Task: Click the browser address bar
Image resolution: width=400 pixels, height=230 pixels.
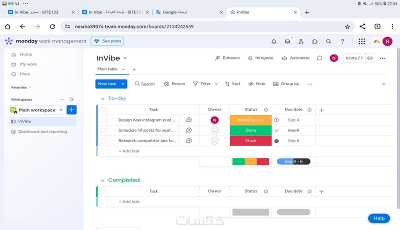Action: click(207, 26)
